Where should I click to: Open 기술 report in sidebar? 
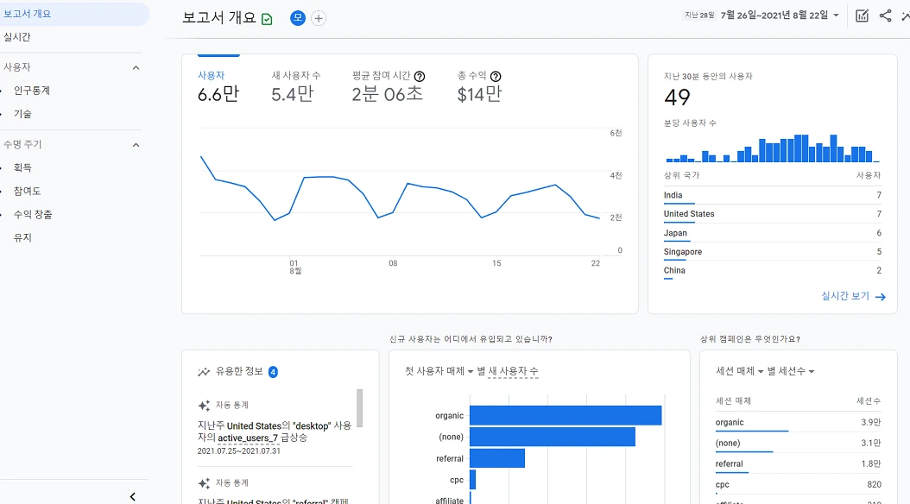22,114
